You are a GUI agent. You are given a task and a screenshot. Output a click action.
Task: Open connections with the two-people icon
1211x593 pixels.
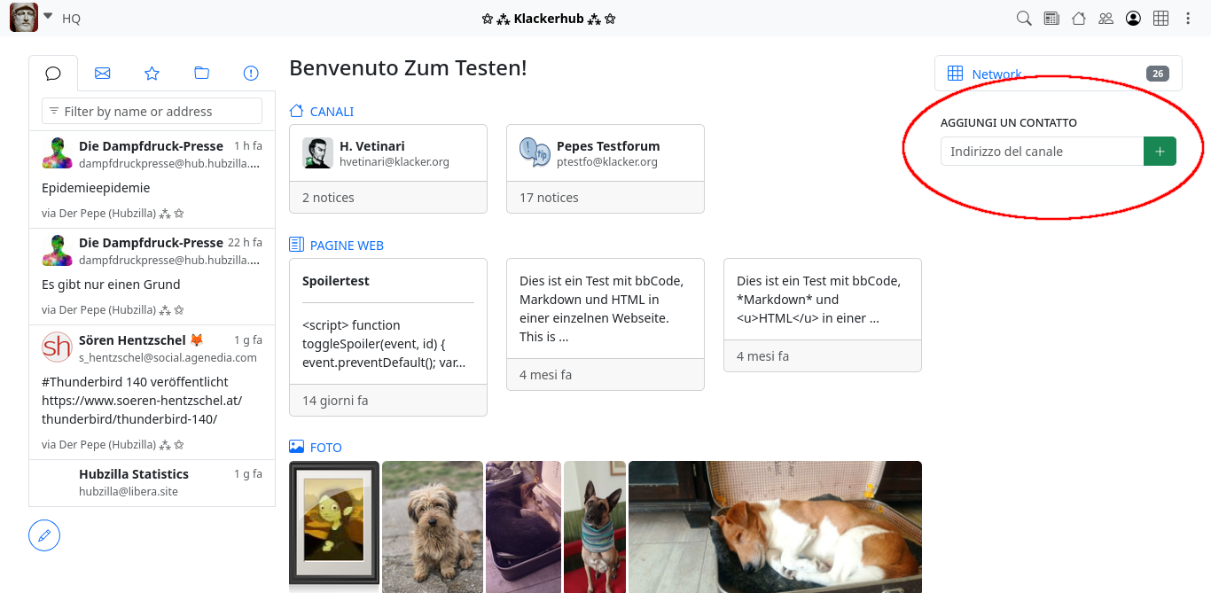1106,19
